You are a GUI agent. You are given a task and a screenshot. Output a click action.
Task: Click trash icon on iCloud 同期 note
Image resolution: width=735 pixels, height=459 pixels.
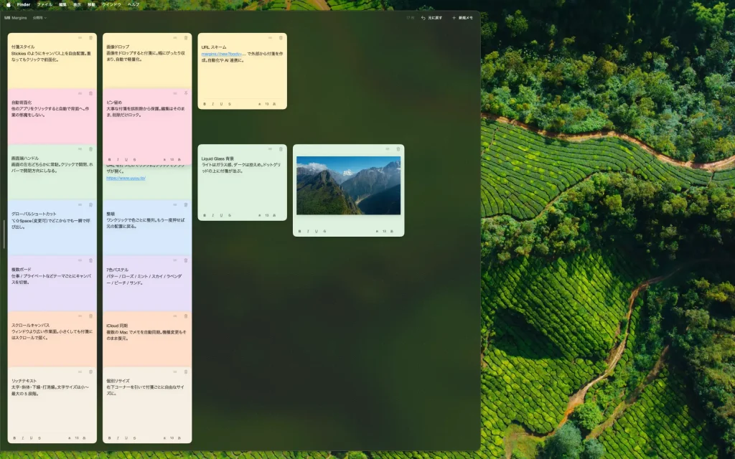[x=186, y=316]
